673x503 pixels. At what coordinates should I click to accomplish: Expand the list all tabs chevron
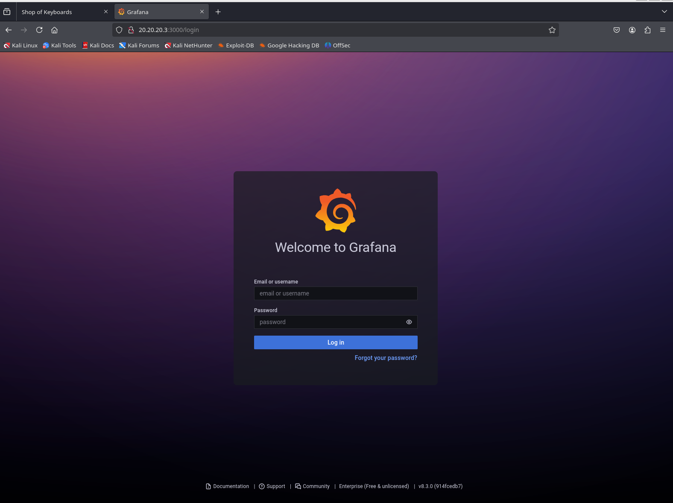(x=664, y=12)
